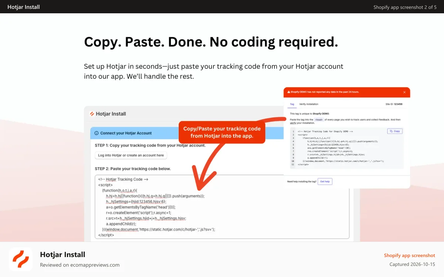444x277 pixels.
Task: Click the code block in the Hotjar panel
Action: [x=347, y=148]
